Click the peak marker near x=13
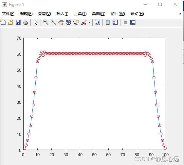Image resolution: width=184 pixels, height=165 pixels. 42,52
